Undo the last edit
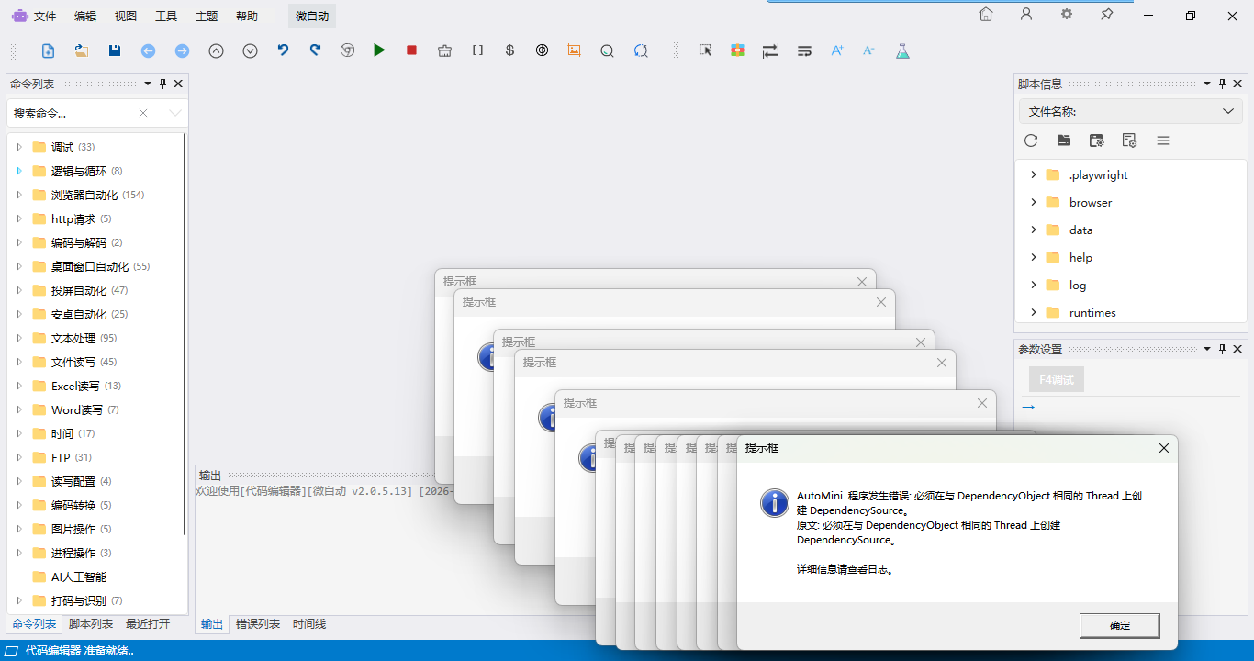This screenshot has width=1254, height=661. point(283,50)
